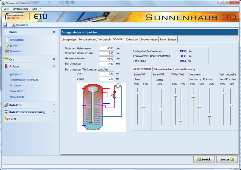Open the Moment link
The height and width of the screenshot is (170, 241).
(x=14, y=46)
